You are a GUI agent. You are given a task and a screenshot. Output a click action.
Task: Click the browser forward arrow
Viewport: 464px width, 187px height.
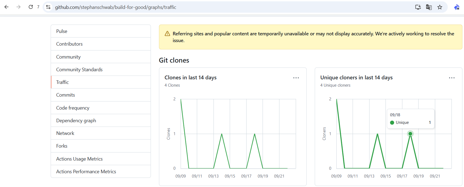tap(18, 7)
